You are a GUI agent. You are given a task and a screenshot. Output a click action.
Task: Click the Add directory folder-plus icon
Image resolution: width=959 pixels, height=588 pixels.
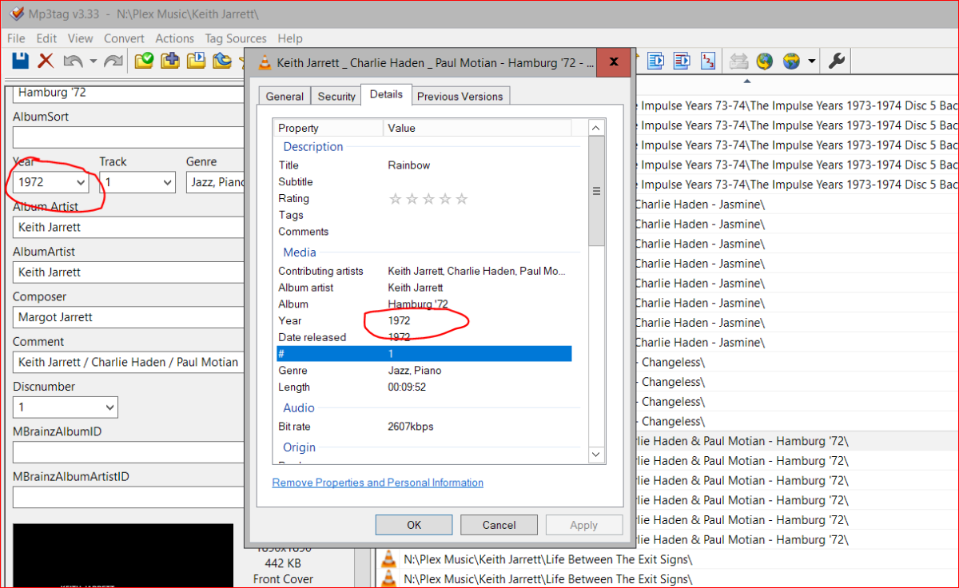pyautogui.click(x=170, y=61)
